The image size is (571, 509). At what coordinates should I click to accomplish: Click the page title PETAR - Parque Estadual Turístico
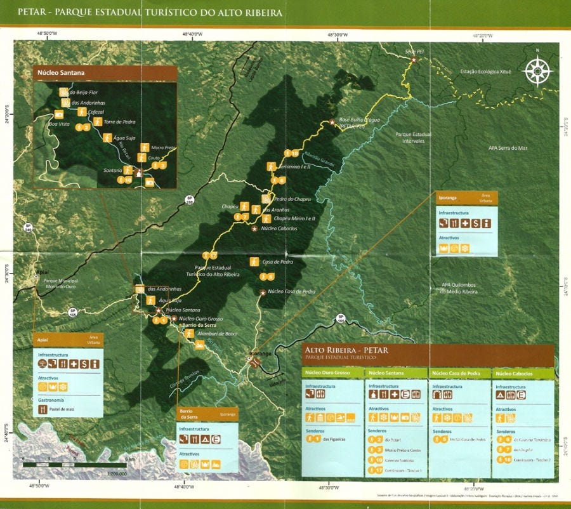click(x=150, y=12)
